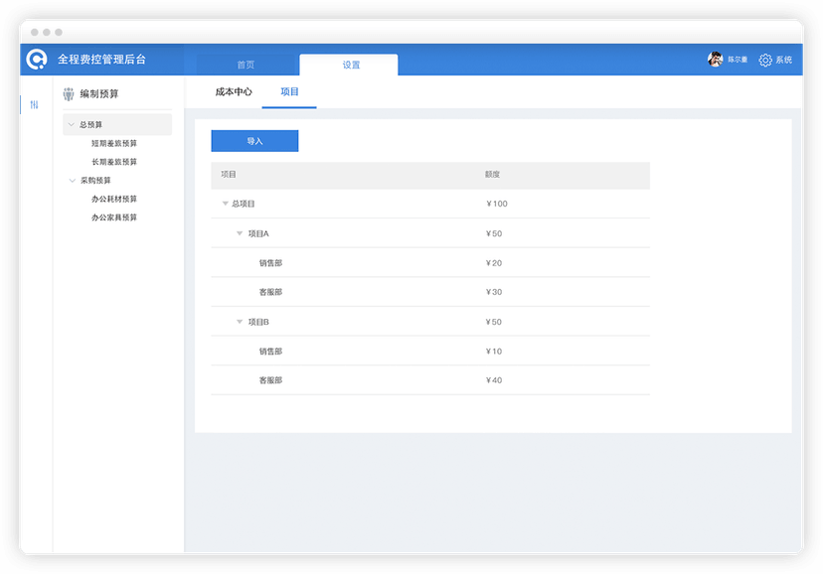Select the sliders icon in left rail

pyautogui.click(x=34, y=105)
